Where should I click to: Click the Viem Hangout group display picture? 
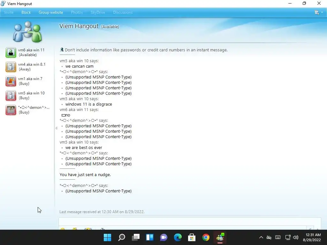pos(27,32)
